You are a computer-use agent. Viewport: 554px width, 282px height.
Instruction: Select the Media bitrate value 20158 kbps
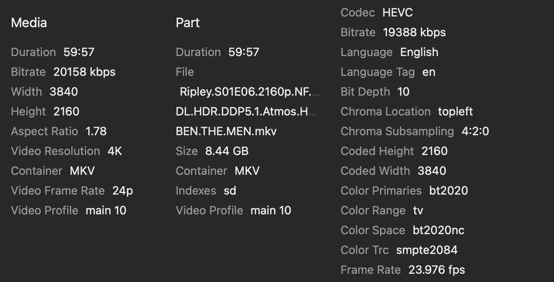(84, 72)
